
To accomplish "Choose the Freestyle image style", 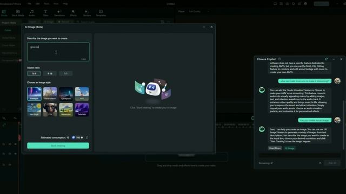I will 34,94.
